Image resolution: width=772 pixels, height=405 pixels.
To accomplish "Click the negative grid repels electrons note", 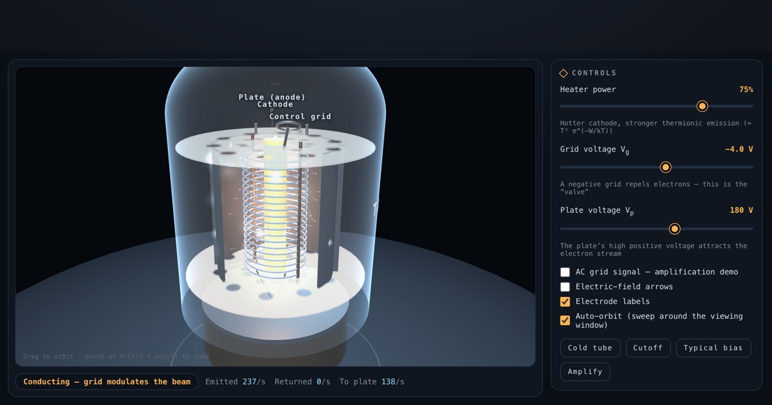I will click(x=654, y=188).
